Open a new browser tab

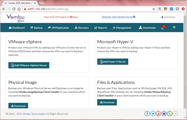(x=42, y=3)
